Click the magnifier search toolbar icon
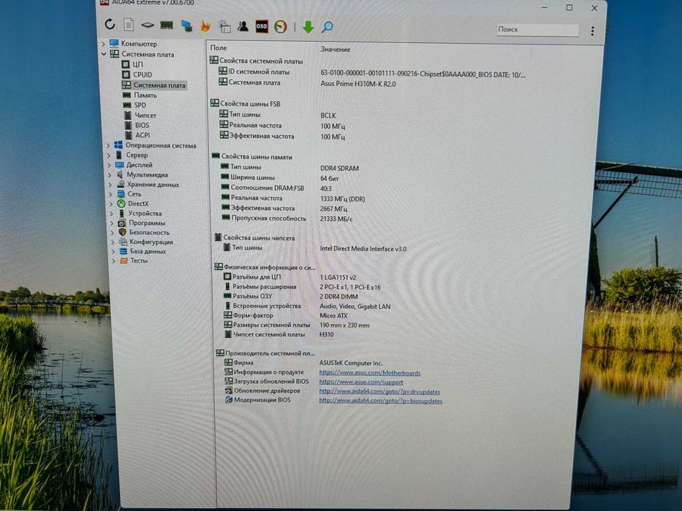682x511 pixels. [327, 28]
